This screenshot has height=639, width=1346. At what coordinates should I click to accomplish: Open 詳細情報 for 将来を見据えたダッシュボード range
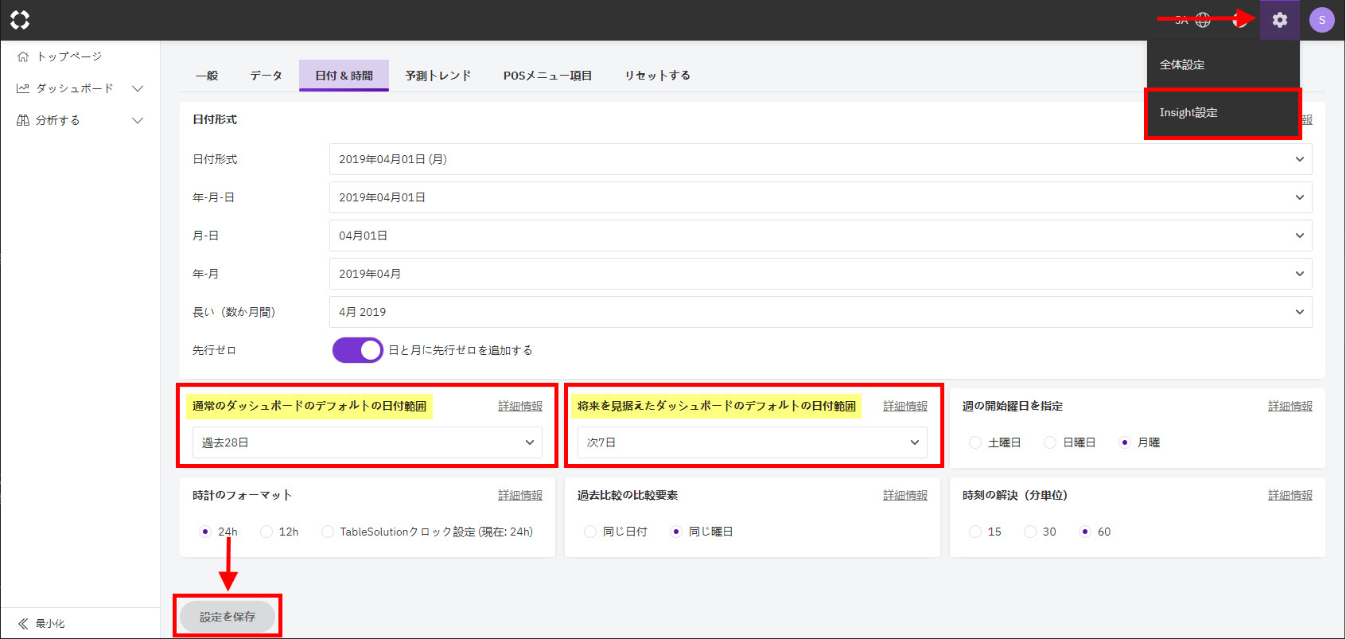pos(905,406)
